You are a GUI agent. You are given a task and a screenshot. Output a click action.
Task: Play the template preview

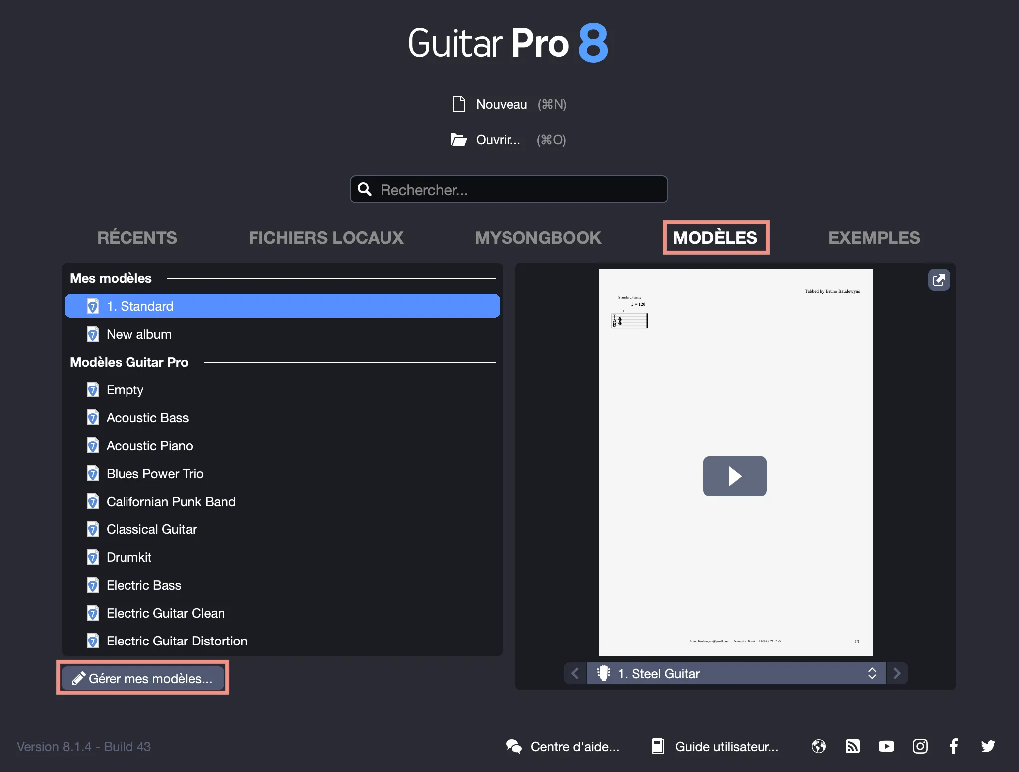(735, 476)
